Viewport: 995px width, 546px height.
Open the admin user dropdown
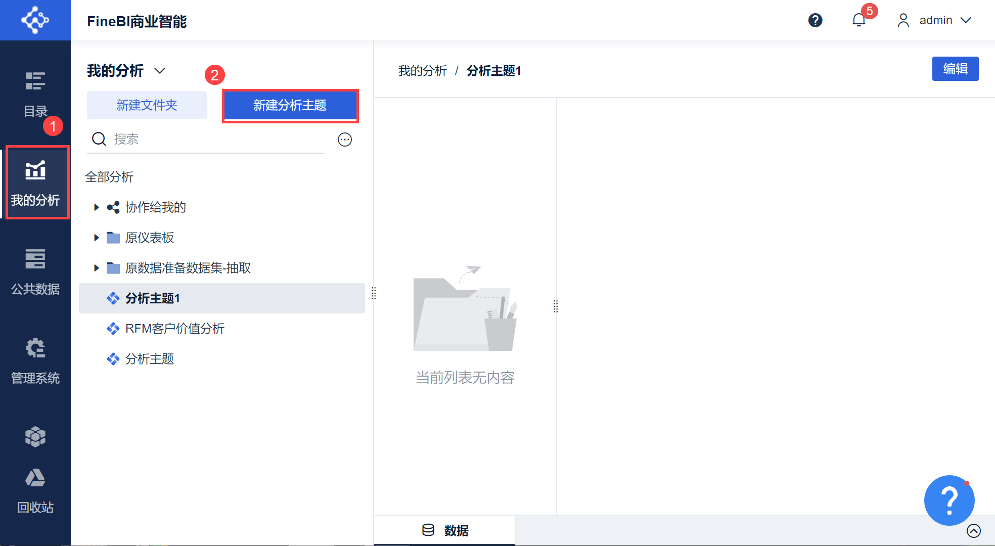point(935,20)
